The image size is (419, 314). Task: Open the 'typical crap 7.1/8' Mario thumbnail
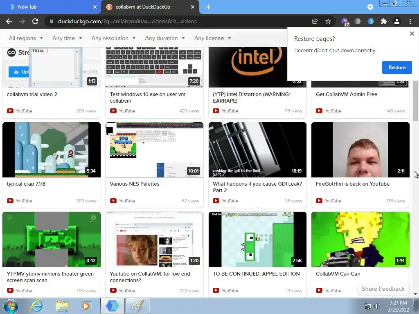(x=52, y=150)
